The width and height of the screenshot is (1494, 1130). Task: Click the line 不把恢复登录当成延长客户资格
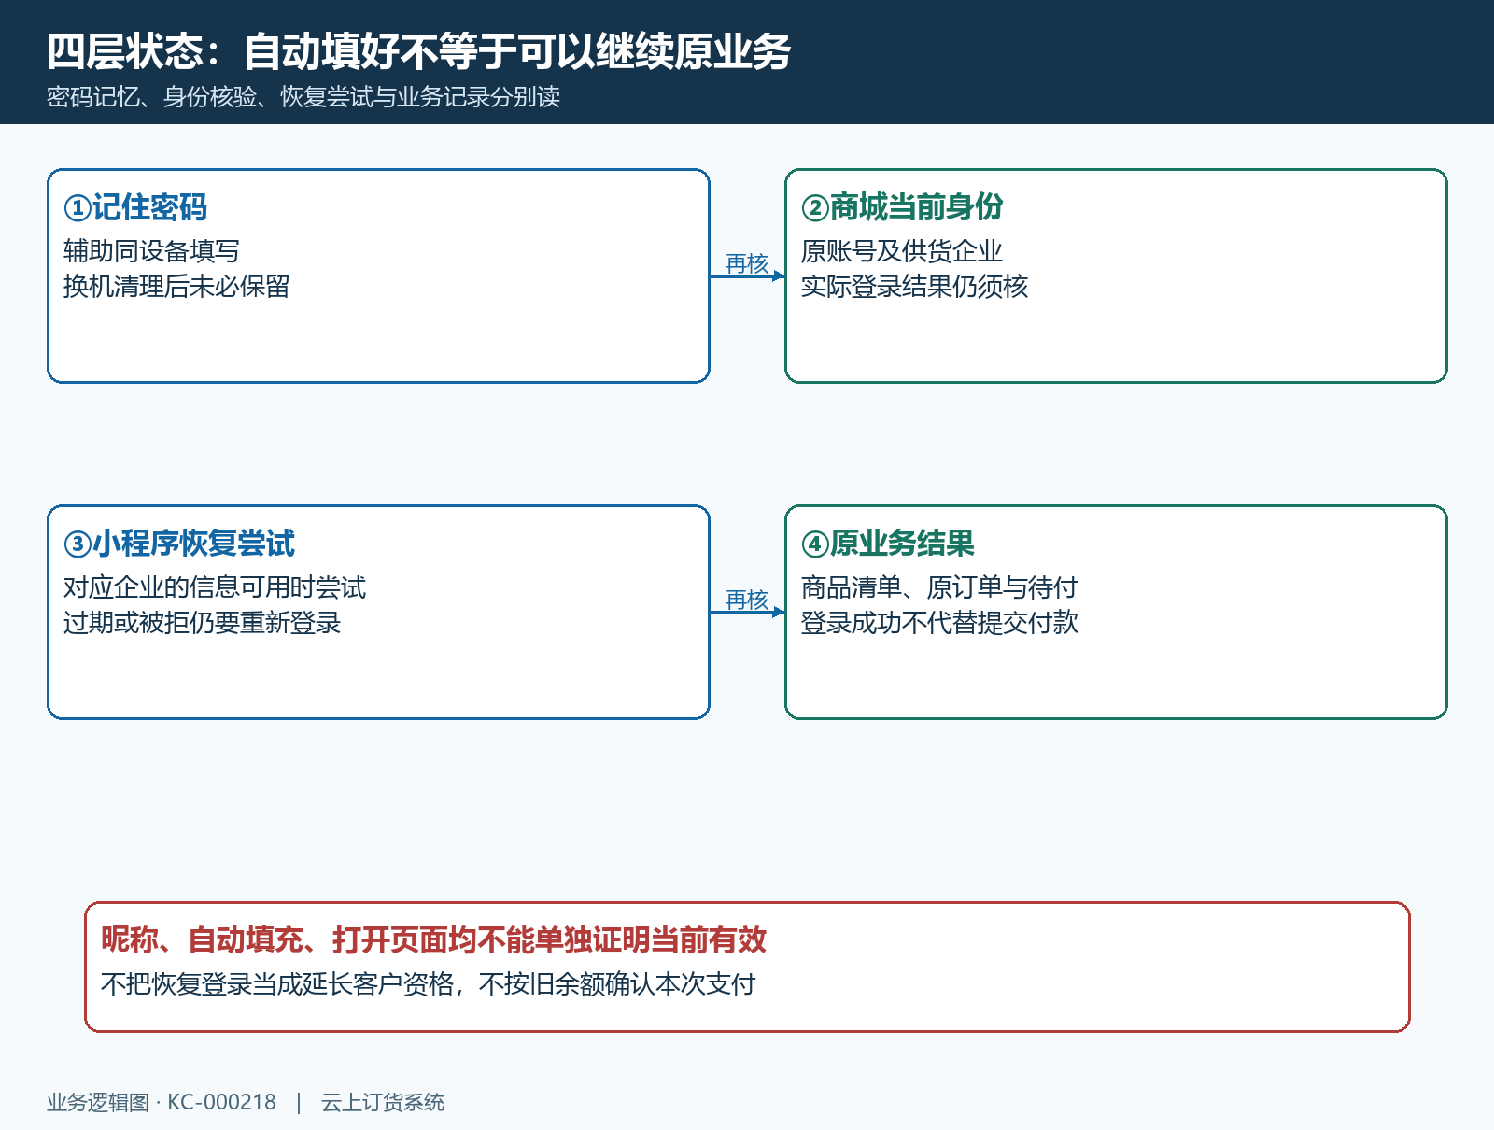coord(277,984)
